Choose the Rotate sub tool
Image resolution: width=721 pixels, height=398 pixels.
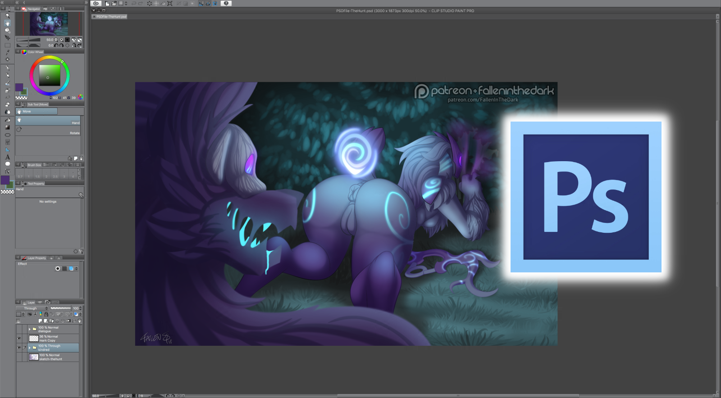point(48,131)
